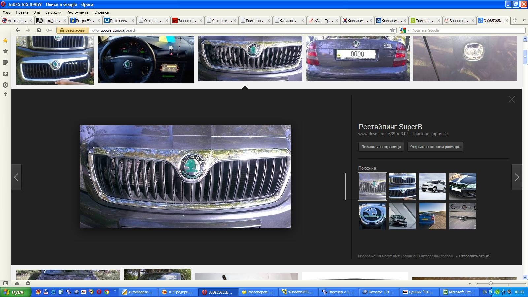Open the Downloads panel in sidebar
The width and height of the screenshot is (528, 297).
pyautogui.click(x=5, y=73)
